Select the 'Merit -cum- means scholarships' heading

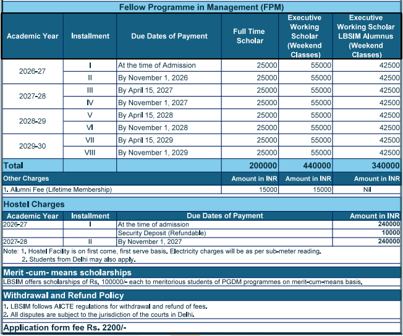(x=67, y=272)
